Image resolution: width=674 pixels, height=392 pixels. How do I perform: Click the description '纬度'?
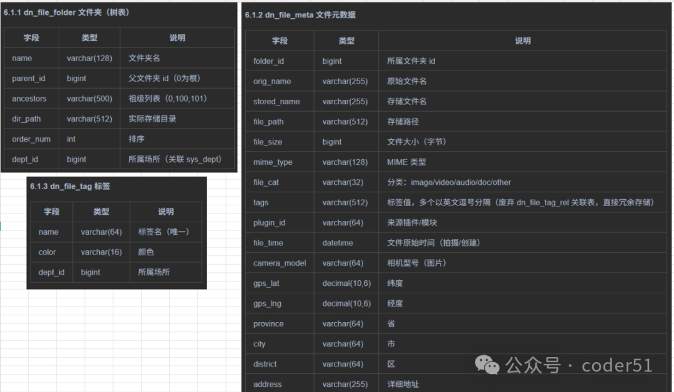(394, 283)
